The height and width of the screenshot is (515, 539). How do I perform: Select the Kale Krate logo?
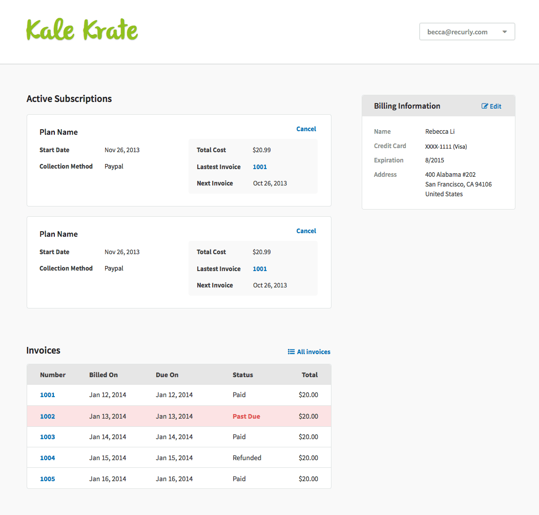(x=81, y=31)
